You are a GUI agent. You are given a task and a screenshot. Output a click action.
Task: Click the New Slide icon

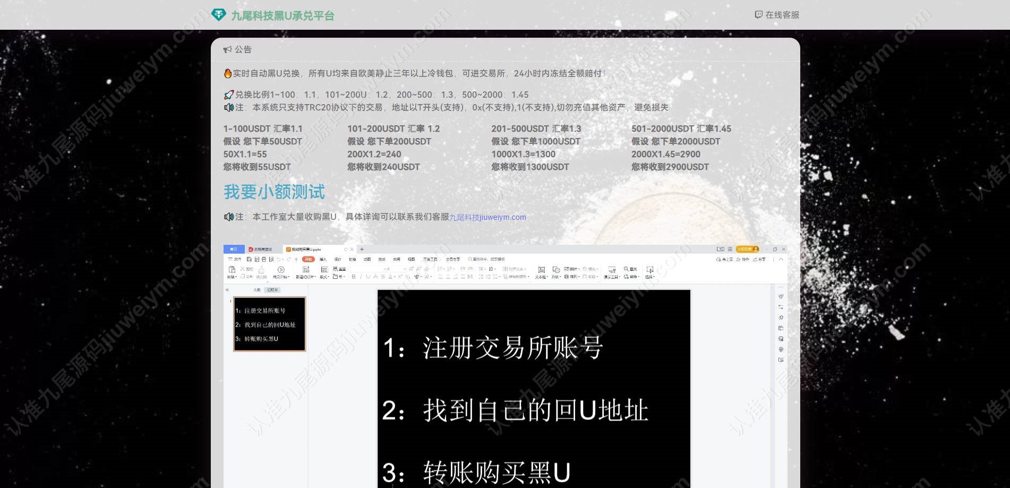(x=306, y=269)
